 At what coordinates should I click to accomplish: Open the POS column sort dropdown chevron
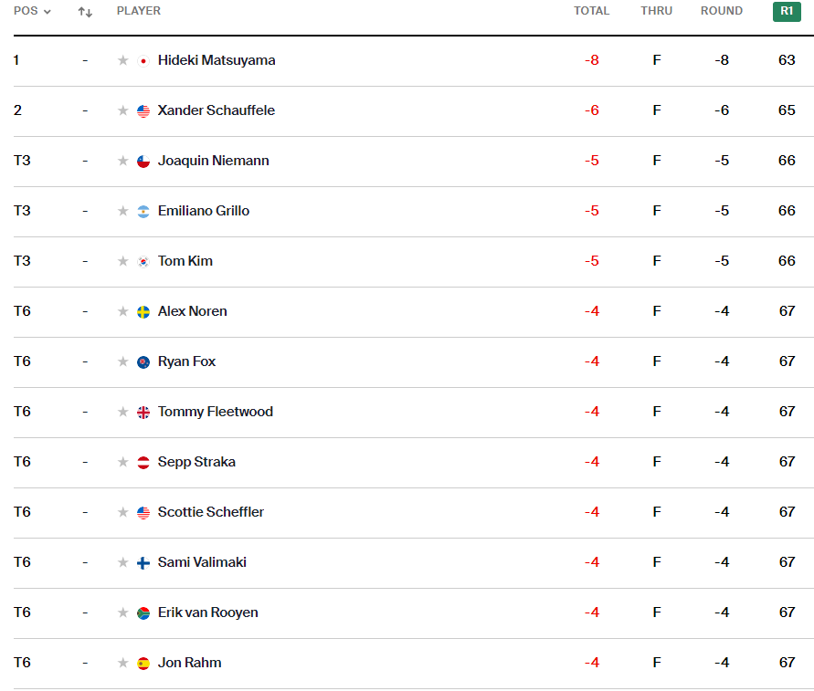[x=48, y=12]
